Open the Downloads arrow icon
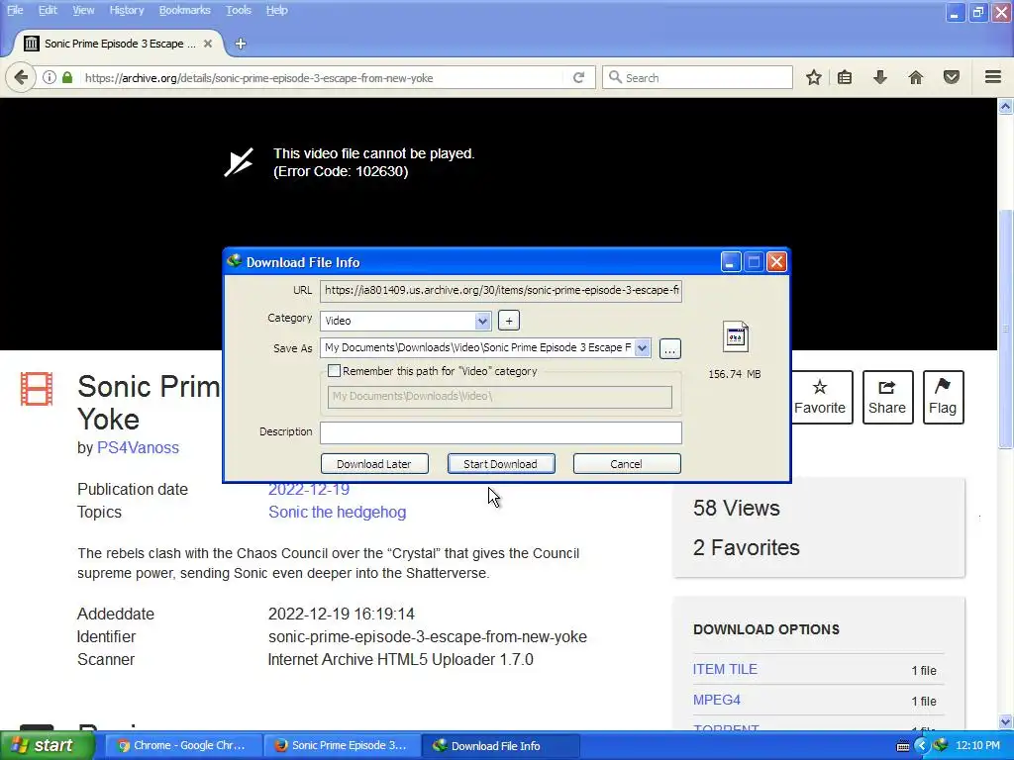Screen dimensions: 1014x760 (x=880, y=77)
